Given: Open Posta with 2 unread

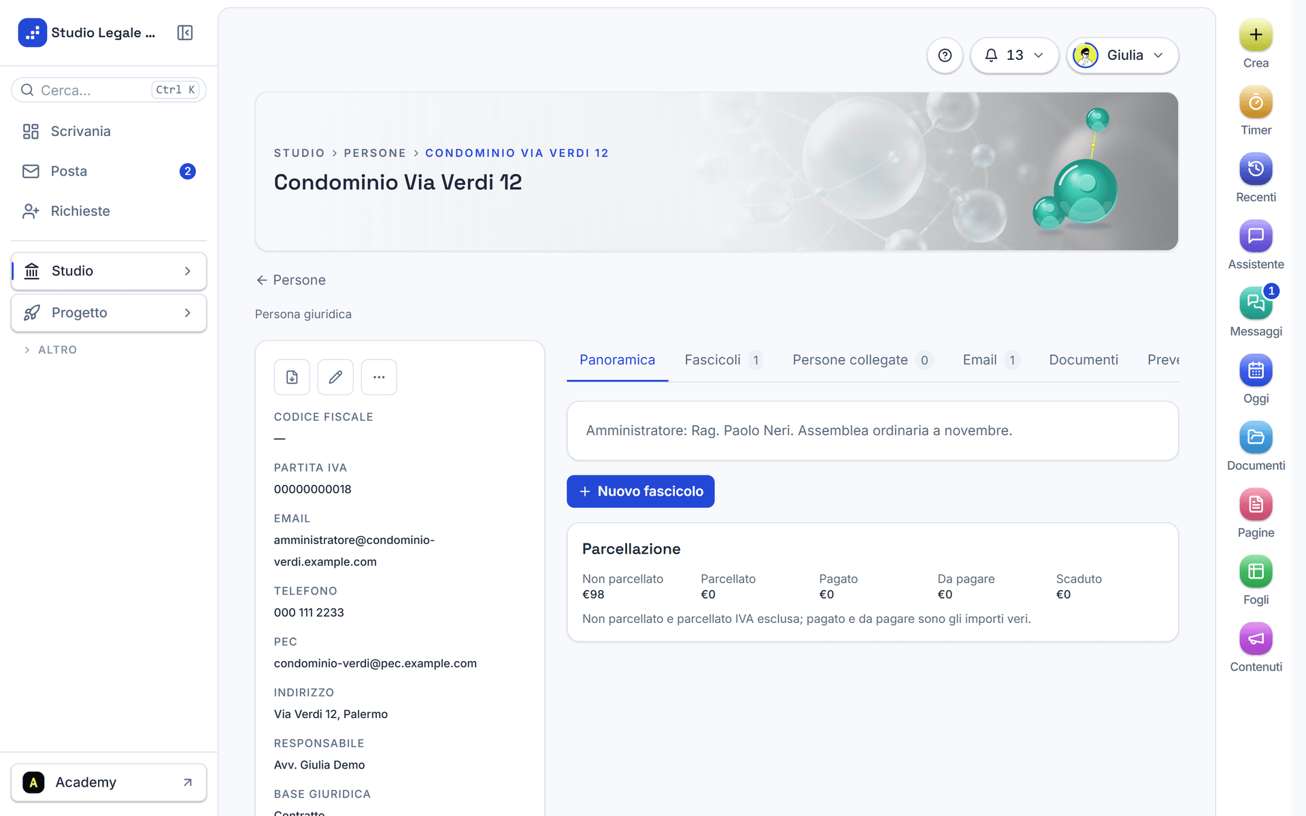Looking at the screenshot, I should click(x=109, y=171).
